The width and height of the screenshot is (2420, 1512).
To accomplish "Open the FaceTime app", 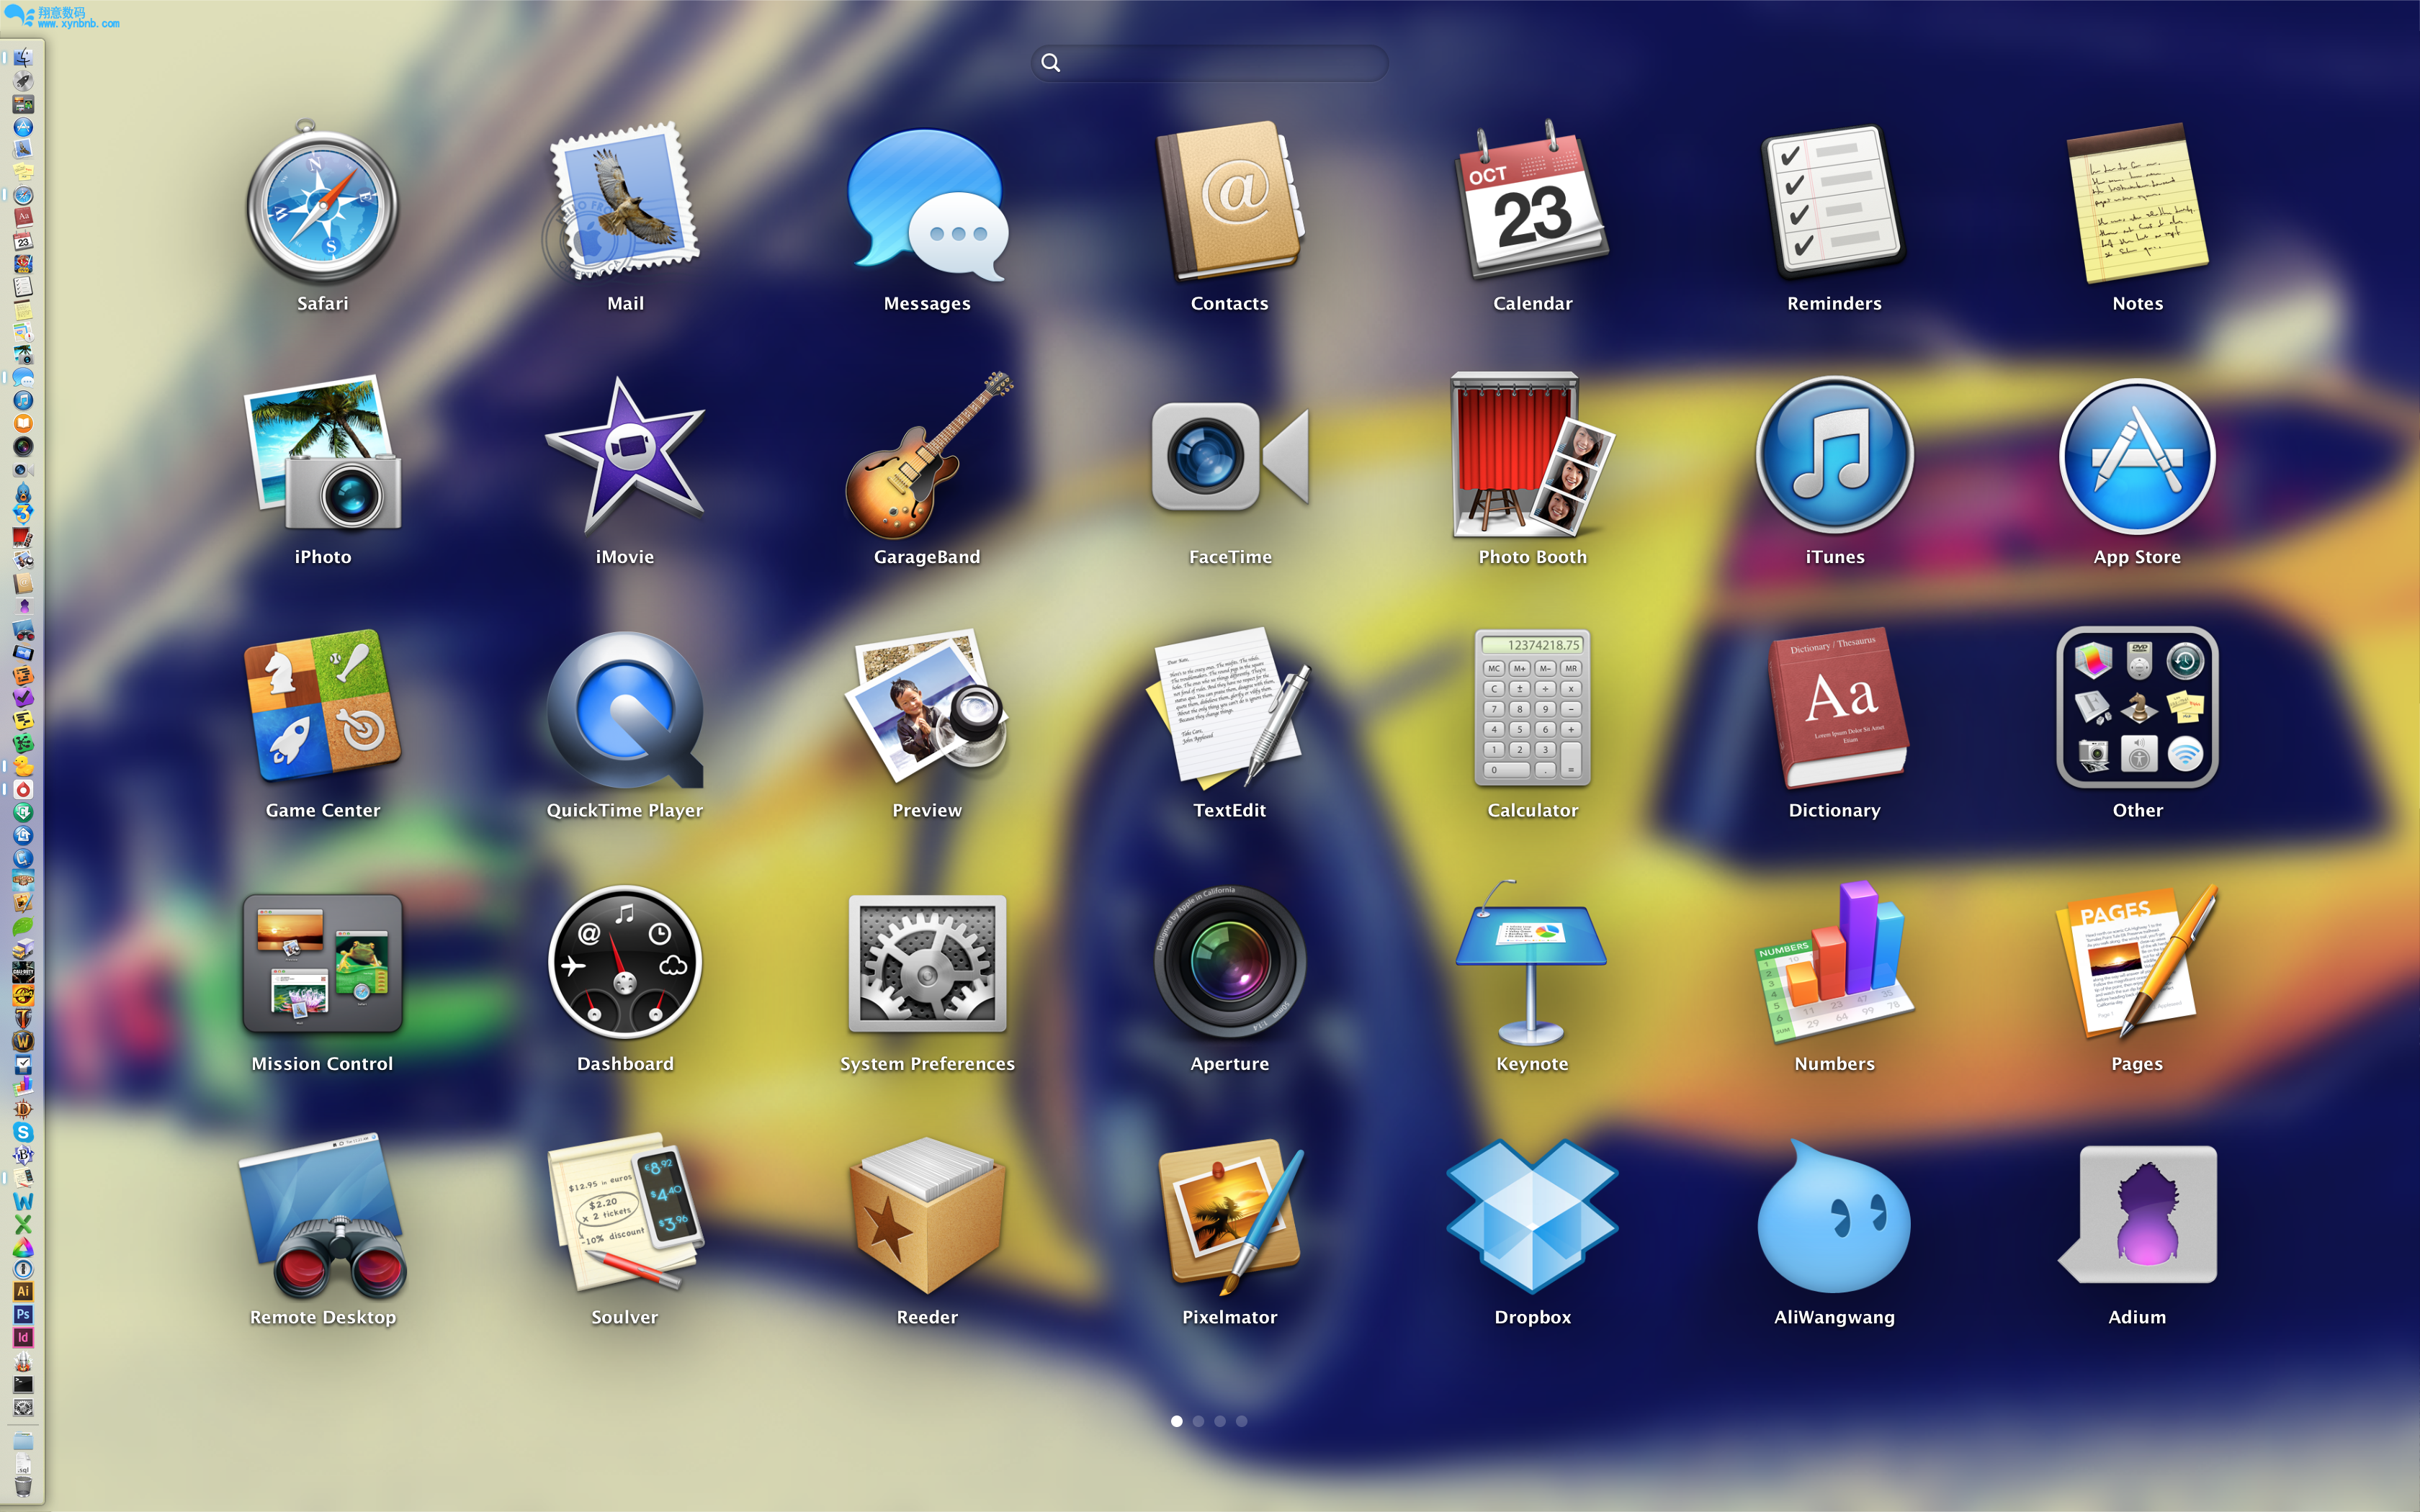I will (x=1229, y=455).
